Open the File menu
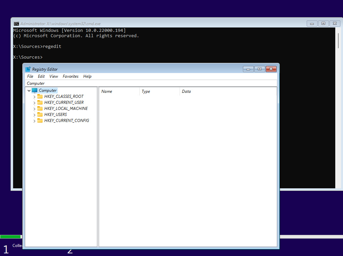This screenshot has width=343, height=256. (30, 76)
